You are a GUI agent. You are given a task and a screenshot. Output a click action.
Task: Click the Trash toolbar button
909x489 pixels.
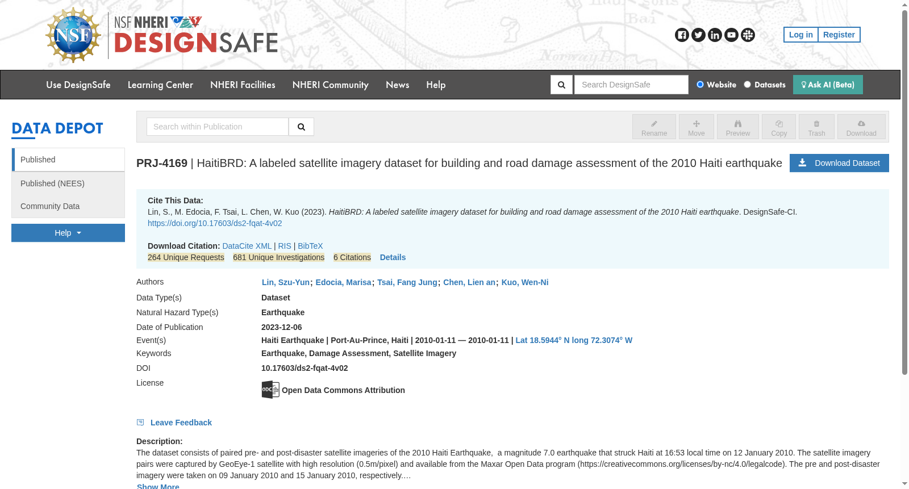pos(816,127)
